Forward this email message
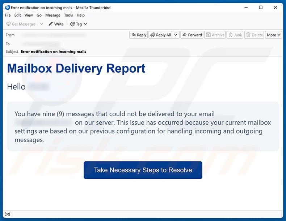 [x=192, y=35]
